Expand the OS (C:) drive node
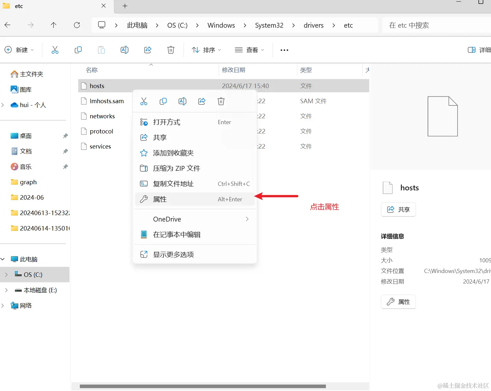 [6, 275]
